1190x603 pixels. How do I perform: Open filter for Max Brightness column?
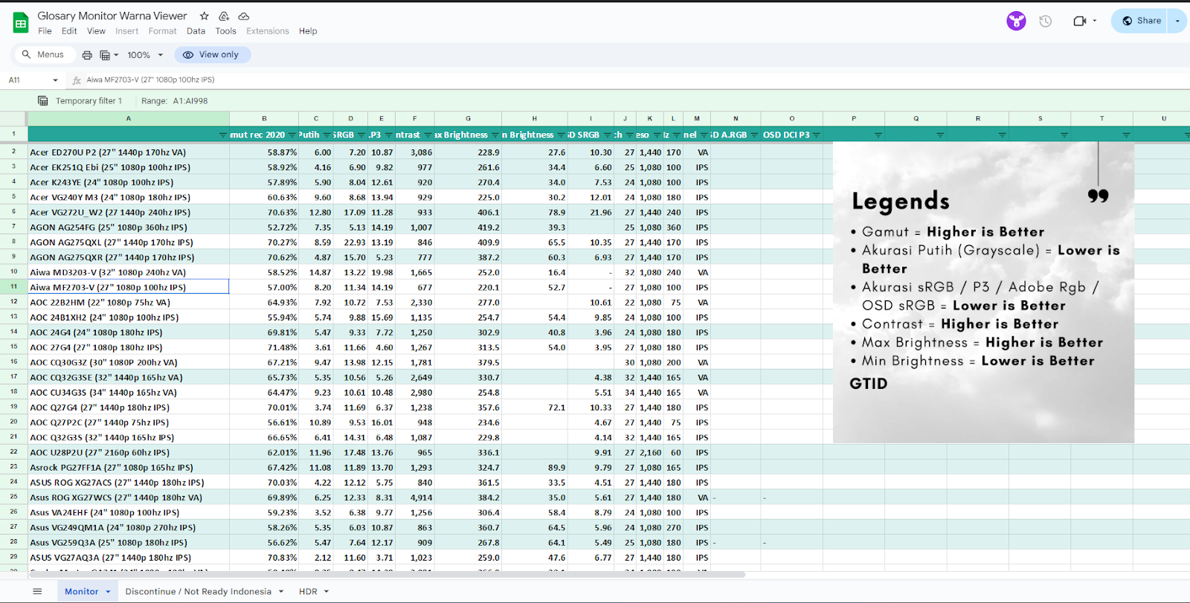tap(495, 135)
